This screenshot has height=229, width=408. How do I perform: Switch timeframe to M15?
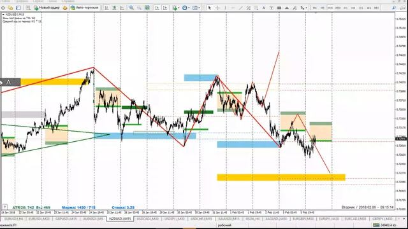pos(330,8)
